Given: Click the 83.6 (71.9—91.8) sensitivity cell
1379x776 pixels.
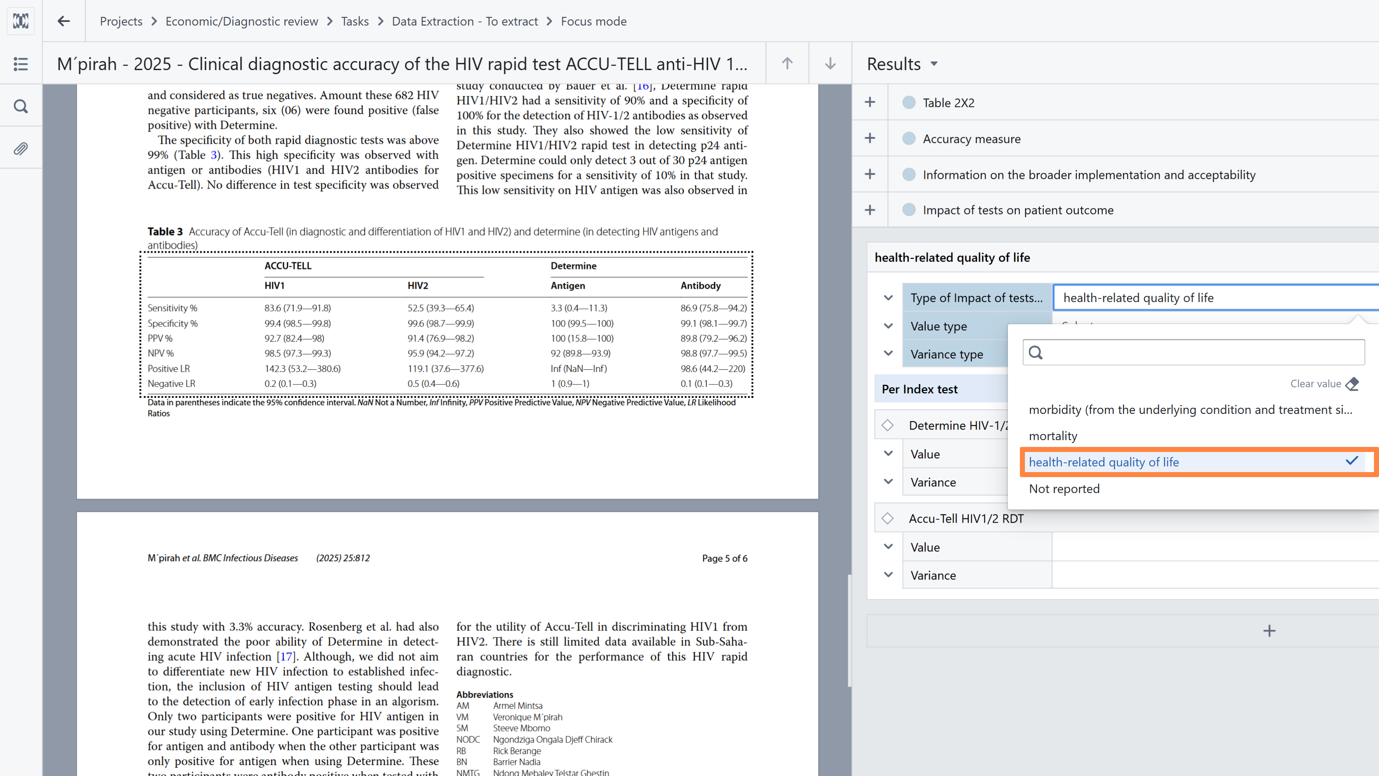Looking at the screenshot, I should coord(298,308).
